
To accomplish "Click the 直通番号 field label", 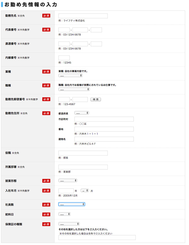I will click(17, 44).
